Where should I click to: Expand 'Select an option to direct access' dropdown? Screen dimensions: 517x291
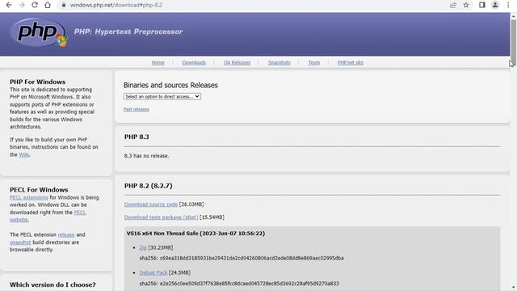click(x=162, y=97)
